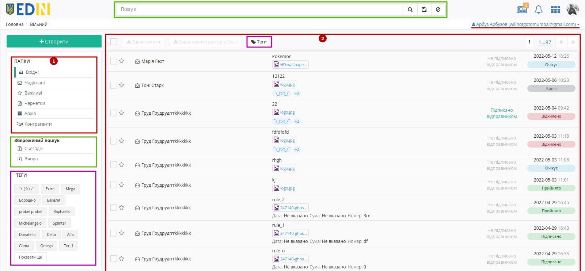Viewport: 585px width, 271px height.
Task: Open the Важливі folder
Action: (54, 93)
